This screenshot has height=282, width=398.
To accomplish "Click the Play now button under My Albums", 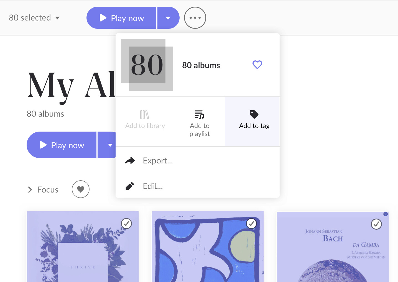I will (x=62, y=145).
